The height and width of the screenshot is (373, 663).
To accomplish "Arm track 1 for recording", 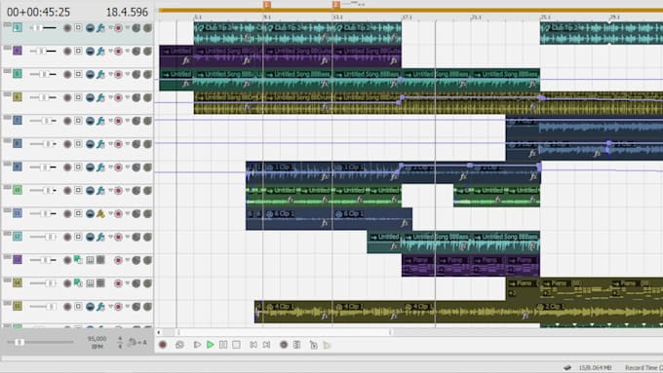I will [x=118, y=28].
